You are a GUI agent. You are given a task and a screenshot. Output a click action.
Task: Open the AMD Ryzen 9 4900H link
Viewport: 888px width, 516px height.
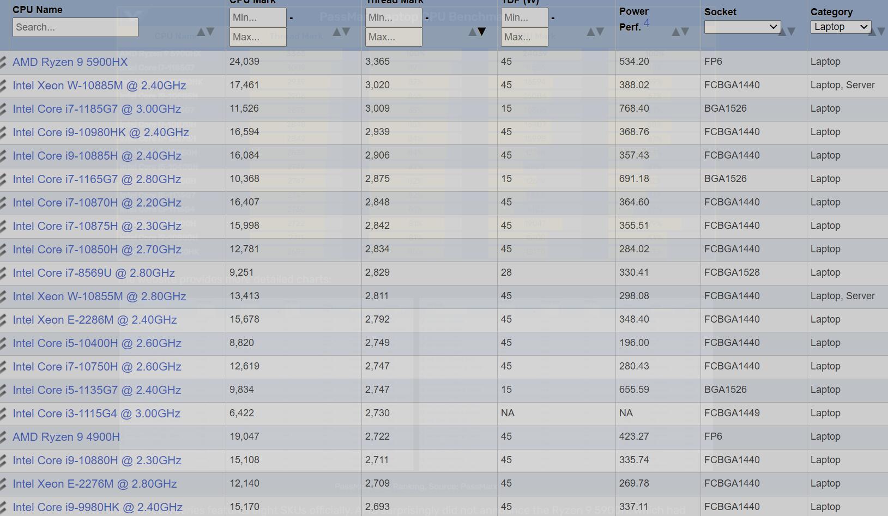[66, 437]
